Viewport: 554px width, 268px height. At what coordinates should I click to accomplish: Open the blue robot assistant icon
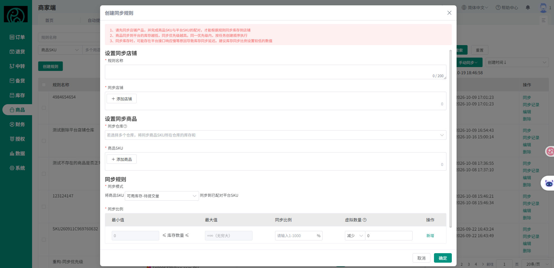click(549, 183)
